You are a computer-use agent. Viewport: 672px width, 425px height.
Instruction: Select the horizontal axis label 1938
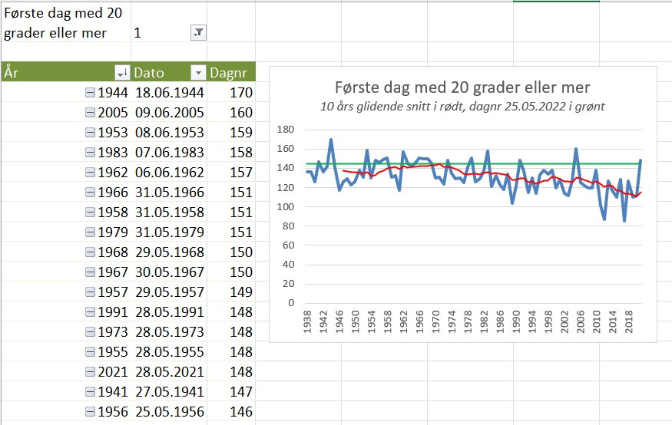tap(307, 322)
